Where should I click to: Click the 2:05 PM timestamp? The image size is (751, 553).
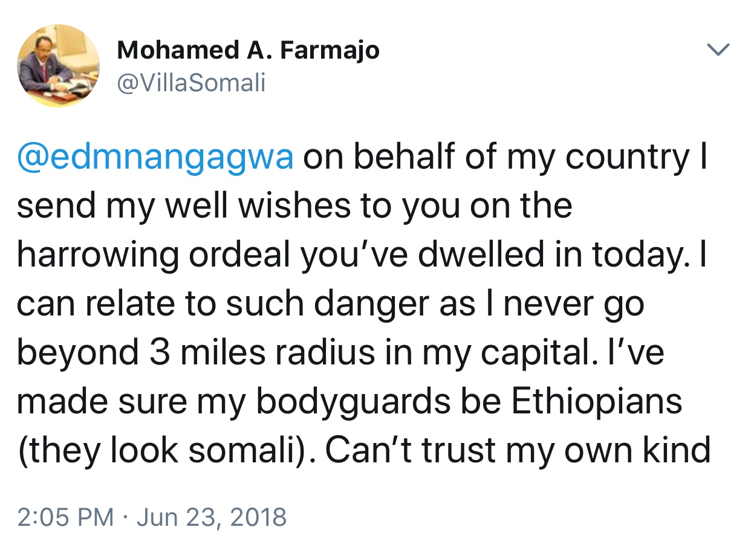point(65,517)
